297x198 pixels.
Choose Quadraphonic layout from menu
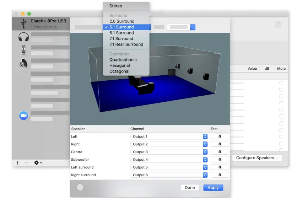point(126,60)
